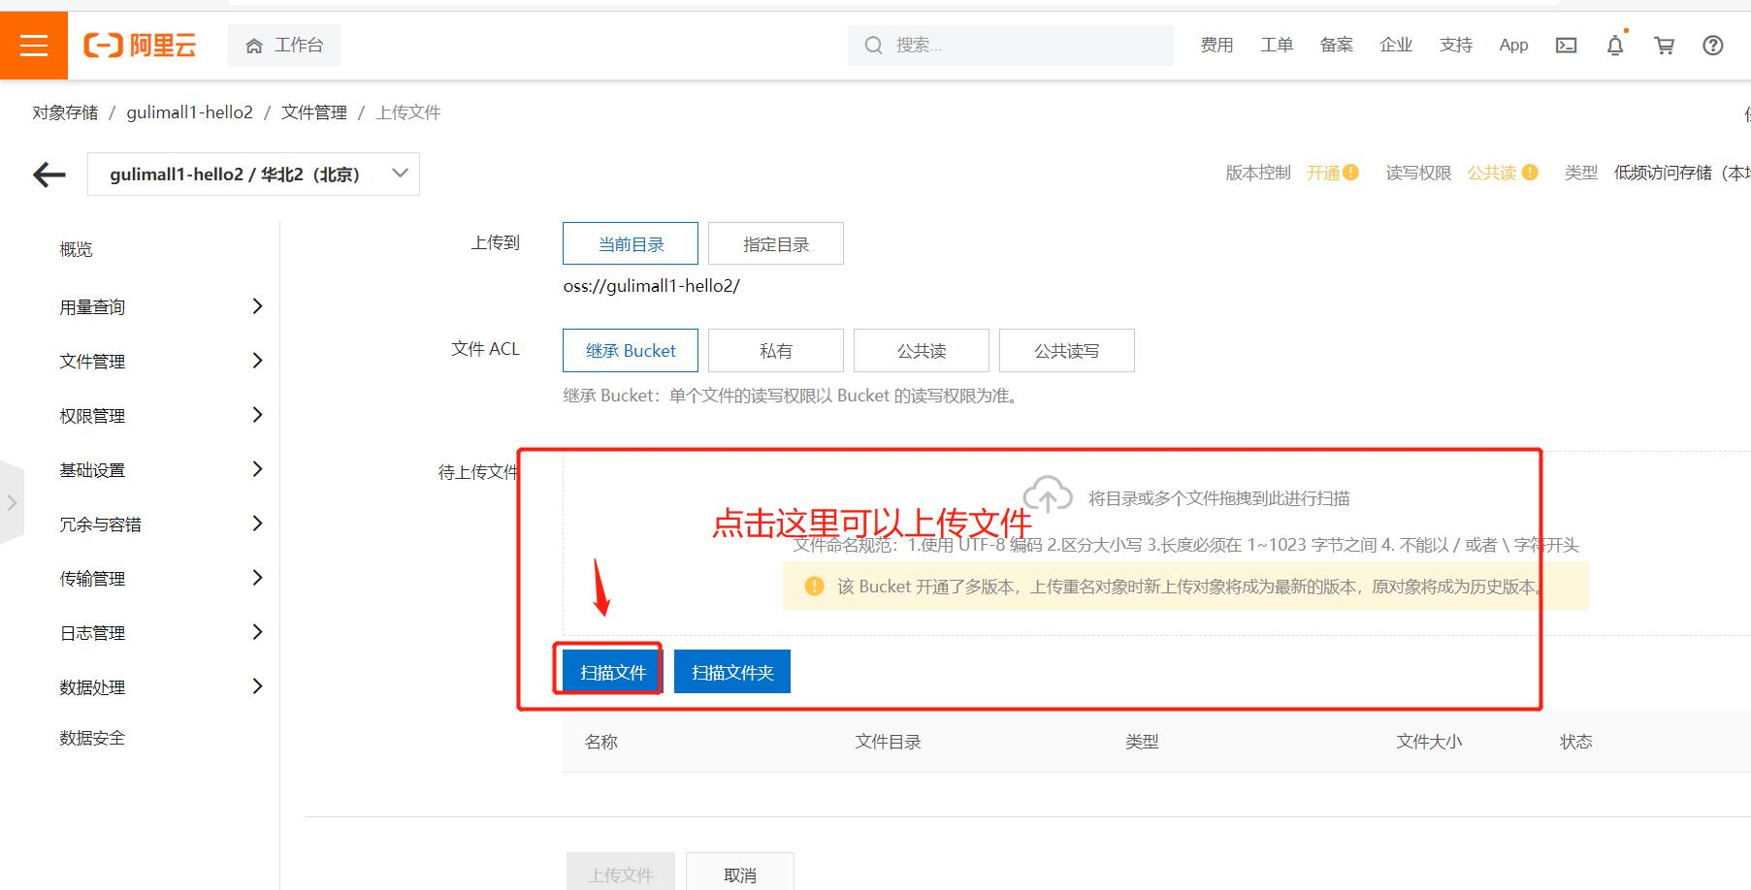Select 继承 Bucket file ACL
The height and width of the screenshot is (890, 1751).
pyautogui.click(x=631, y=351)
